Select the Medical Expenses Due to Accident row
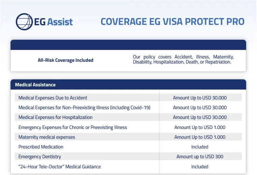Image resolution: width=257 pixels, height=175 pixels. (53, 98)
